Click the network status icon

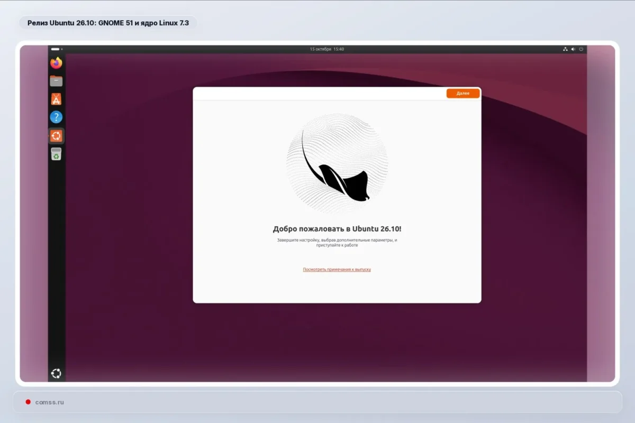pyautogui.click(x=565, y=49)
